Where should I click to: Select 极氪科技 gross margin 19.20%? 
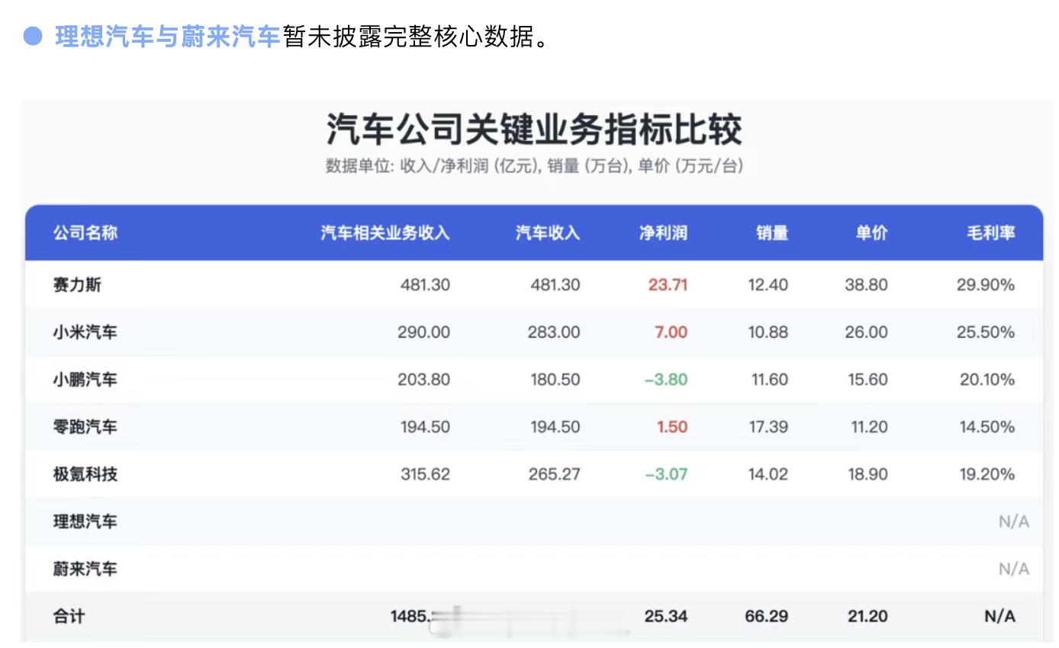click(987, 474)
